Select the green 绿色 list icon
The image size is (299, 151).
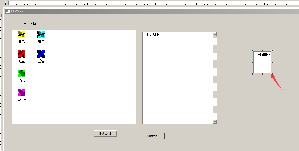tap(22, 73)
